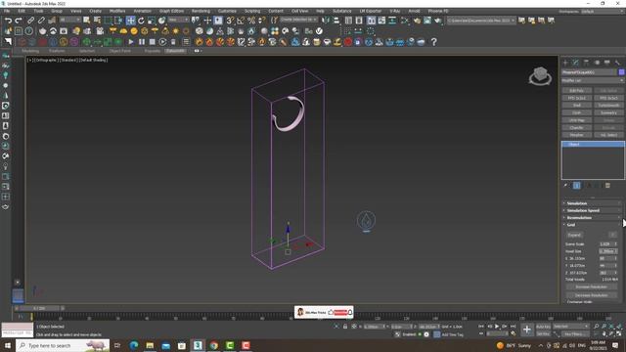This screenshot has width=626, height=352.
Task: Open the Rendering menu
Action: click(201, 11)
